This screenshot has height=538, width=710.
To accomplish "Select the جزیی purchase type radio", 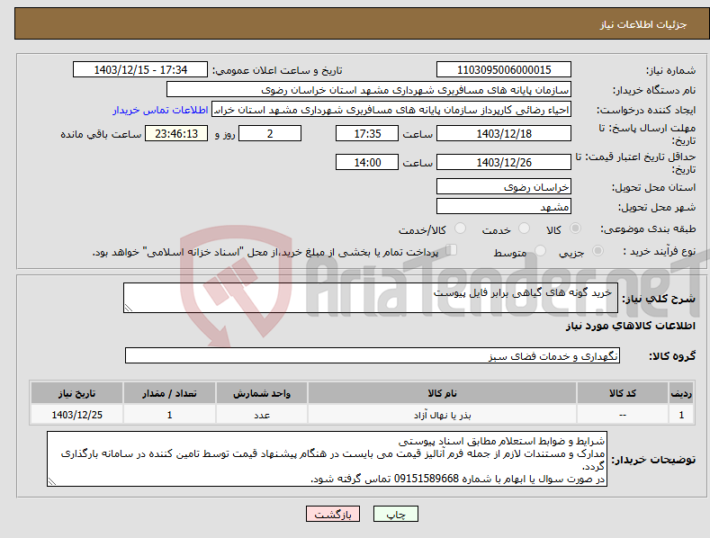I will (x=598, y=250).
